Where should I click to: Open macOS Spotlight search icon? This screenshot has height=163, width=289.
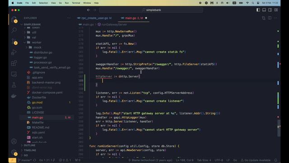(253, 3)
